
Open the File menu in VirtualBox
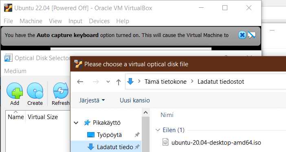click(x=9, y=21)
